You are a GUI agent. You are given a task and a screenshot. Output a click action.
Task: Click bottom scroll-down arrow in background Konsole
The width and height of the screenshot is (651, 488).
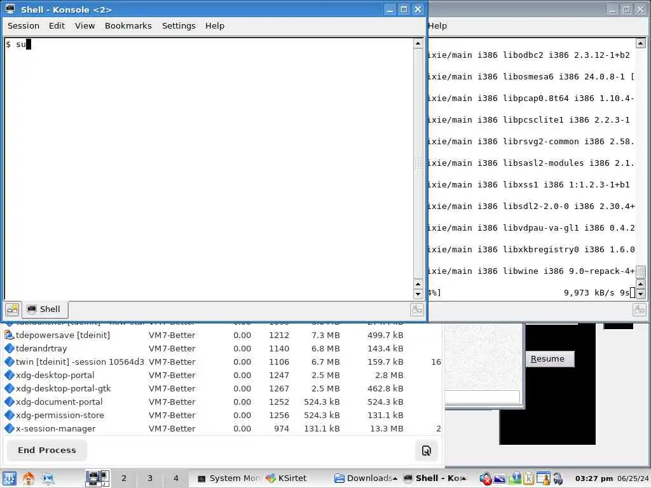point(641,294)
